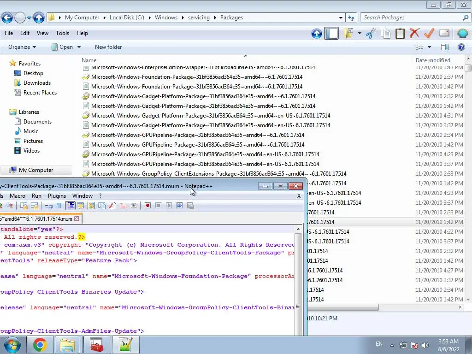Open the Edit menu in Explorer
This screenshot has width=472, height=354.
point(25,33)
